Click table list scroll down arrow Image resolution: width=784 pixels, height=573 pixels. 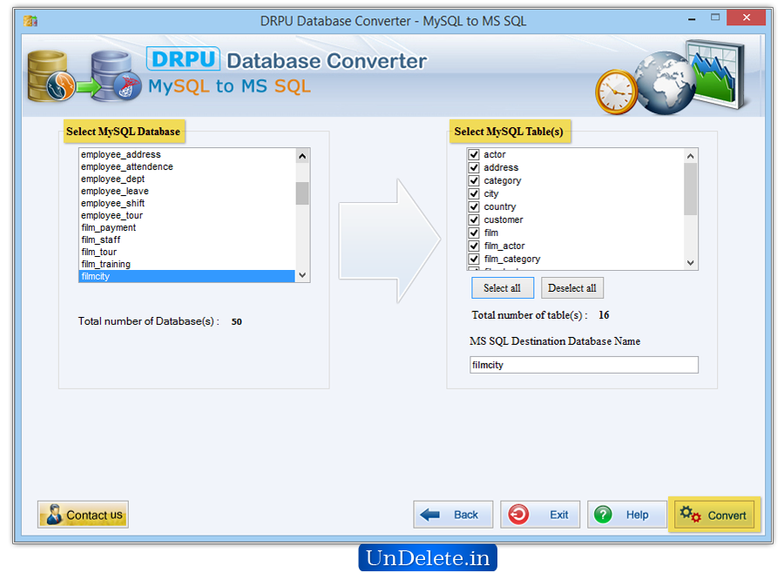coord(691,262)
